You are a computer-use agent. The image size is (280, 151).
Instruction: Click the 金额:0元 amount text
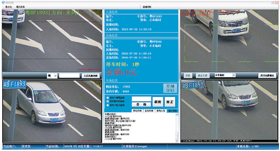[121, 72]
